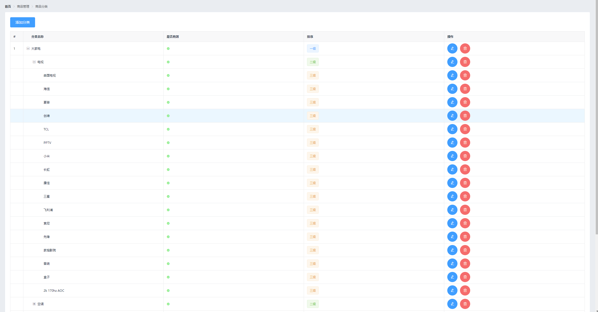Delete the 家庭影院 category
The height and width of the screenshot is (312, 598).
click(x=465, y=250)
